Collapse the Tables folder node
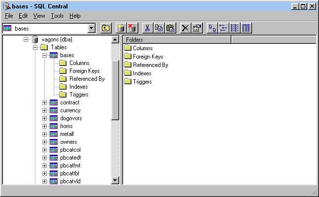 click(x=35, y=47)
